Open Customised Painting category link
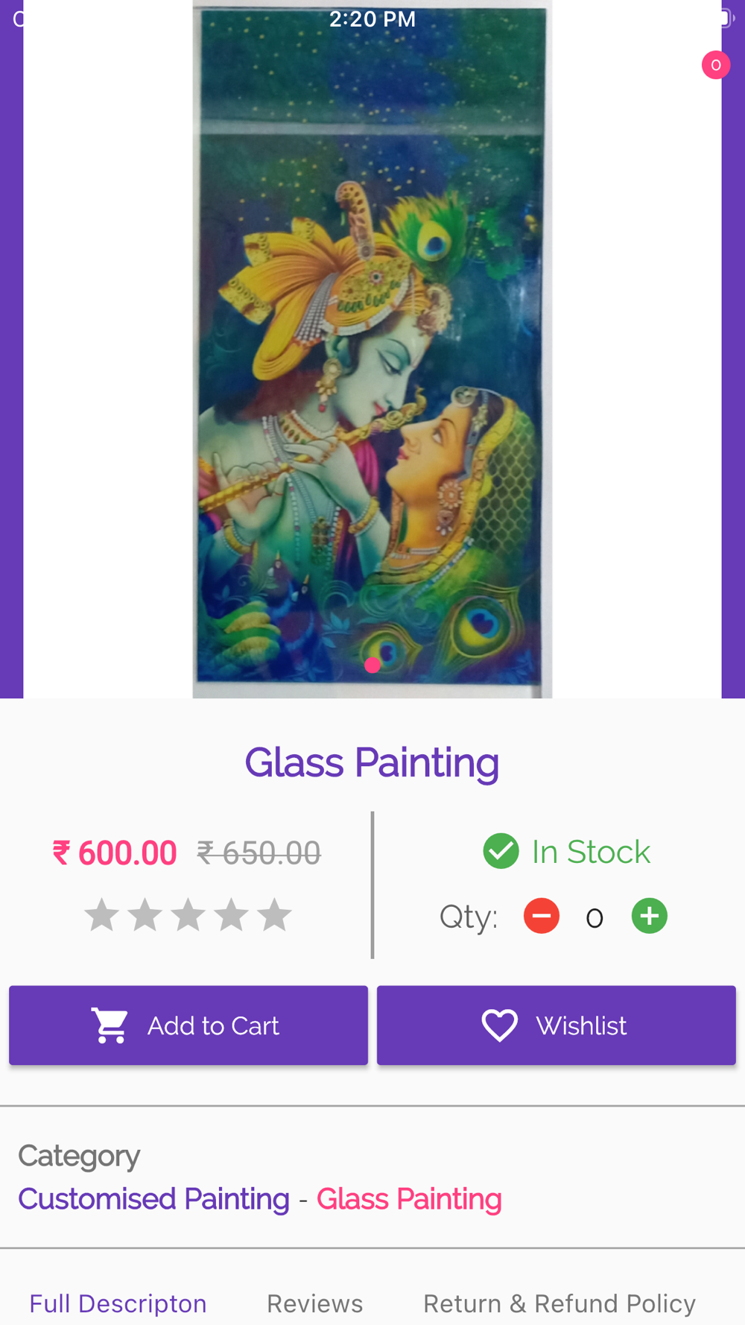The height and width of the screenshot is (1325, 745). click(x=153, y=1199)
